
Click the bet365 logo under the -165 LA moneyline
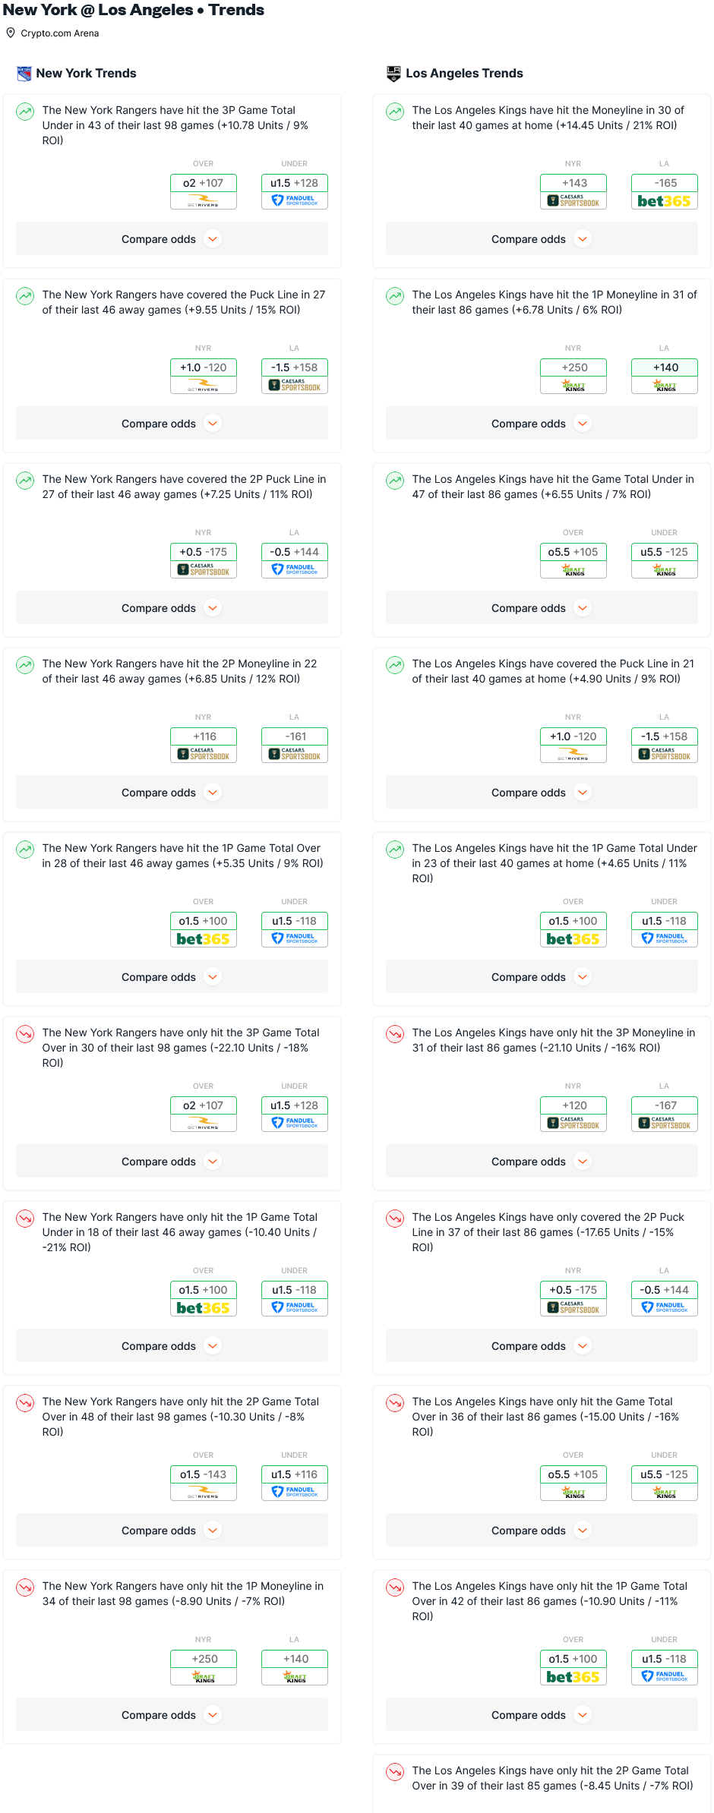665,201
